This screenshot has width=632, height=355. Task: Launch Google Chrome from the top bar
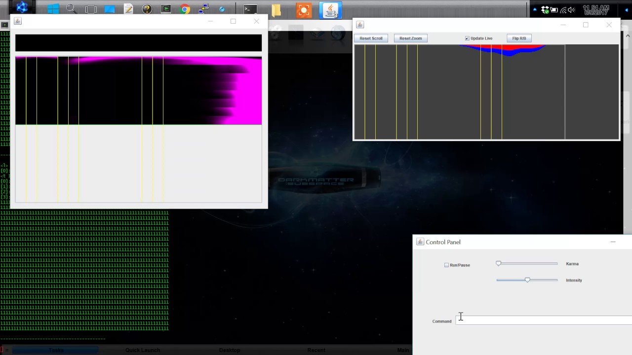(185, 9)
